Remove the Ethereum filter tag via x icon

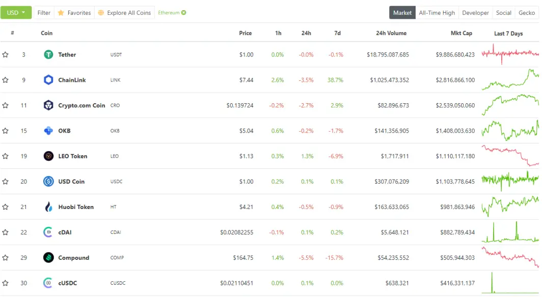(x=184, y=12)
